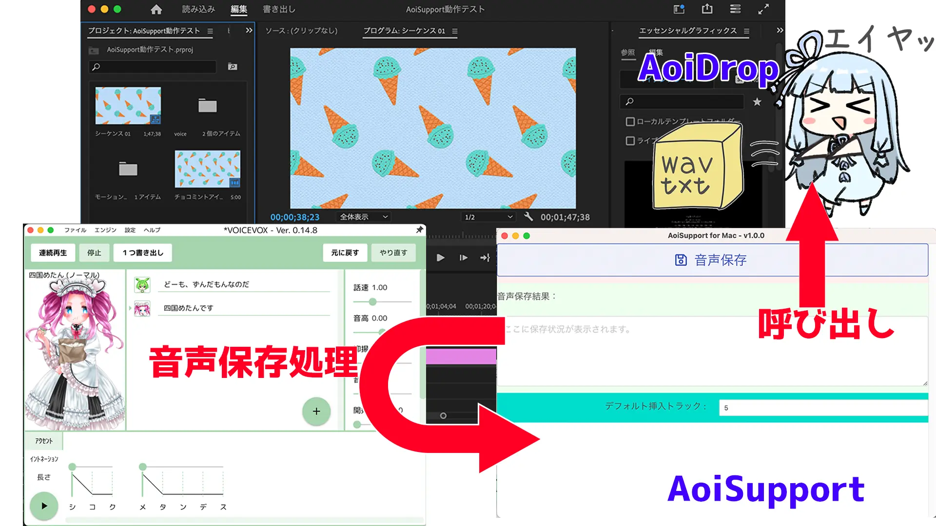
Task: Open the モーション bin folder
Action: (128, 169)
